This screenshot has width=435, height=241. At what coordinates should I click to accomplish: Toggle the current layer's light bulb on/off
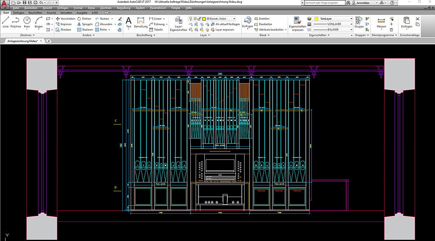[x=190, y=19]
